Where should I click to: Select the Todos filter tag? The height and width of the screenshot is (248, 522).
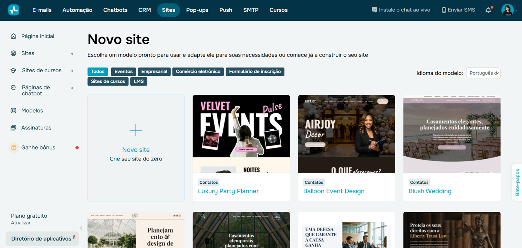coord(98,72)
